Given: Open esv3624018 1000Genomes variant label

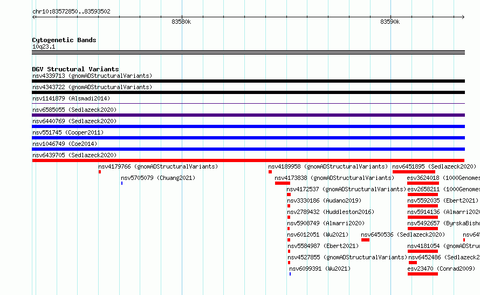Looking at the screenshot, I should 443,178.
